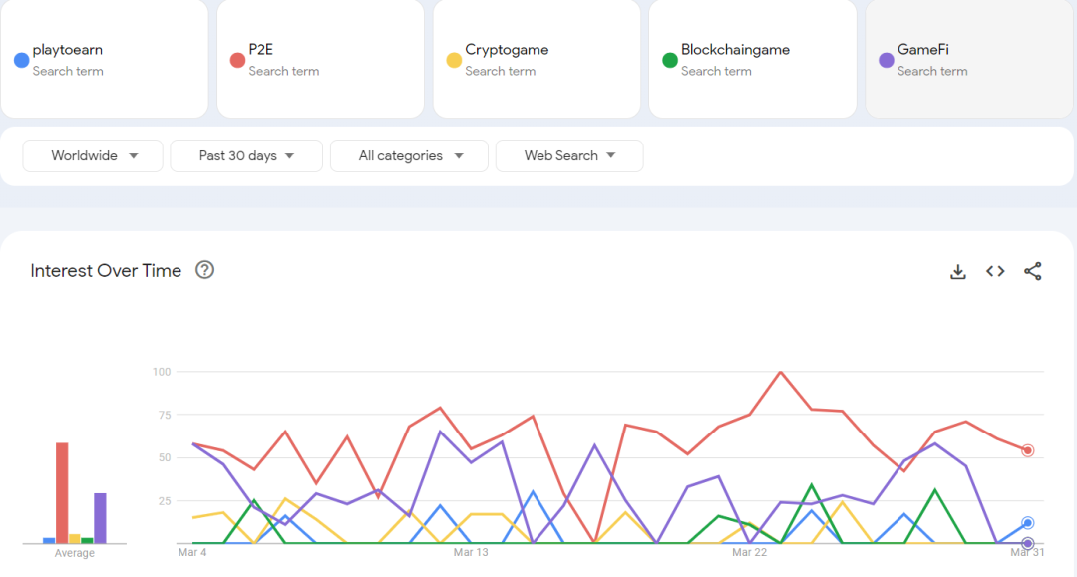Click the purple GameFi color dot
The width and height of the screenshot is (1077, 577).
pos(886,60)
